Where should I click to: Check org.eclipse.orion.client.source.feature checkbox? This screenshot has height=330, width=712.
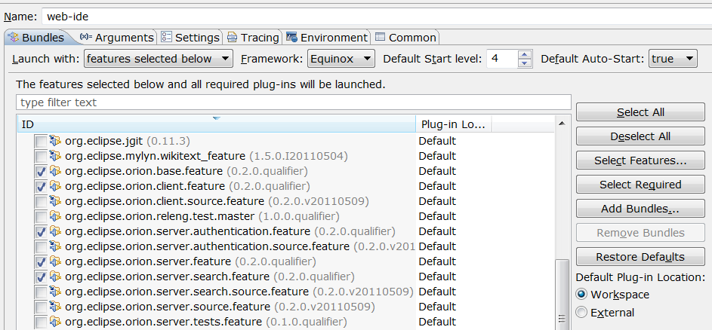[x=41, y=201]
